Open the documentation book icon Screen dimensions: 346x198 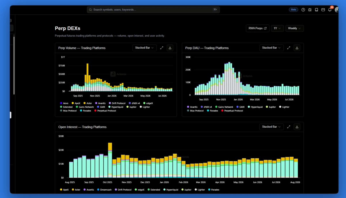pyautogui.click(x=316, y=9)
